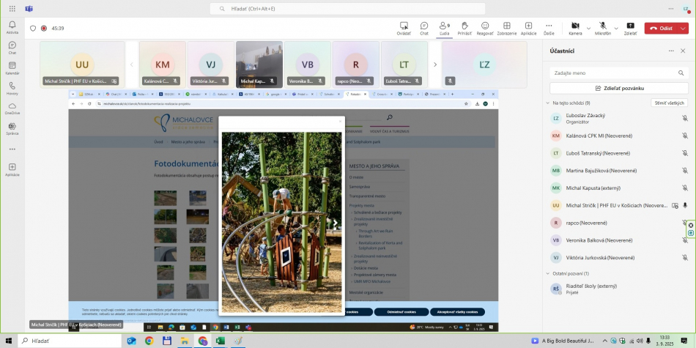The width and height of the screenshot is (696, 348).
Task: Open the Ďalšie more options menu
Action: coord(549,27)
